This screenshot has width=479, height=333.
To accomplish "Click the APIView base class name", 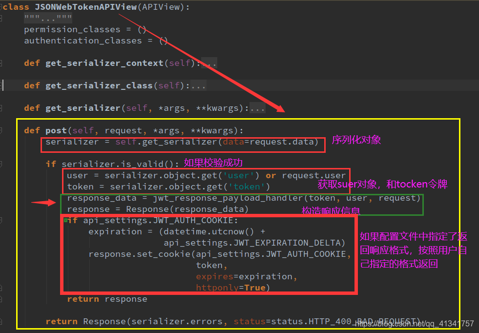I will tap(161, 7).
